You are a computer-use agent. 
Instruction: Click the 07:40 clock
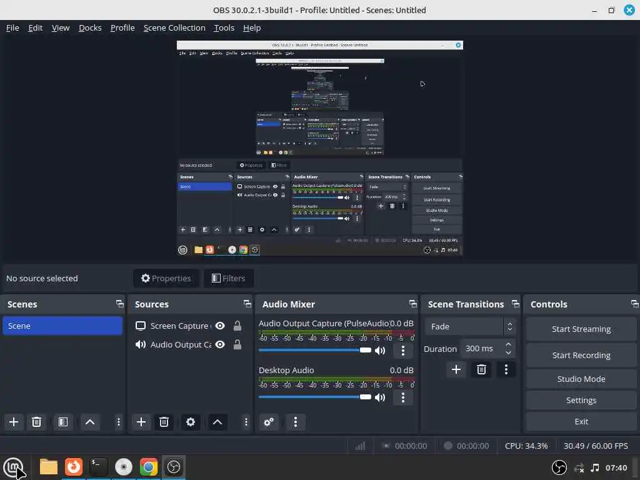click(616, 467)
